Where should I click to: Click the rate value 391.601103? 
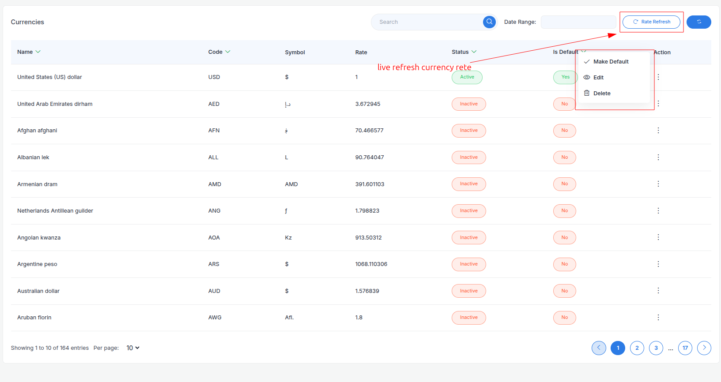pyautogui.click(x=370, y=184)
